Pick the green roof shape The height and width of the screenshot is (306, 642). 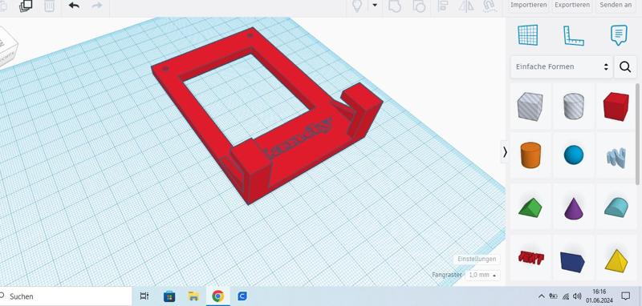(x=530, y=207)
